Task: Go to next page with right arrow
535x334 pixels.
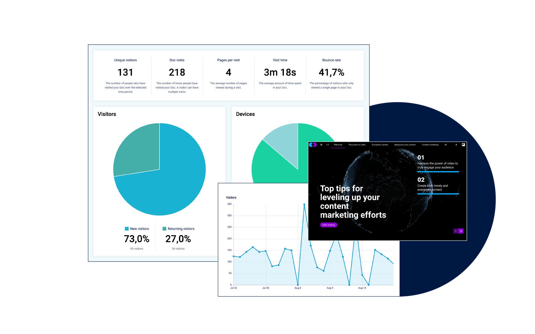Action: pos(461,231)
